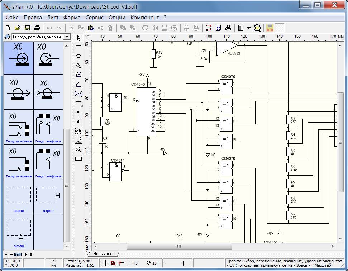Select the polygon drawing tool
Image resolution: width=348 pixels, height=271 pixels.
78,75
